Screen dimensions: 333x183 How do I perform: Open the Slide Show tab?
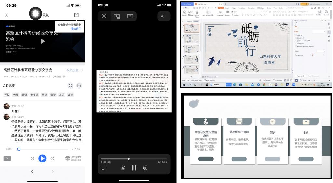pyautogui.click(x=260, y=8)
